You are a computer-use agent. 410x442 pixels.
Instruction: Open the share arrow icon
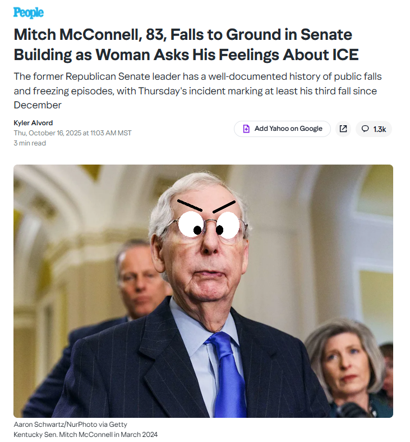343,129
